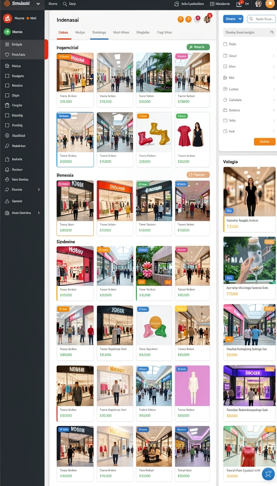Click the round avatar in Indenasai header
Image resolution: width=277 pixels, height=486 pixels.
pos(207,19)
